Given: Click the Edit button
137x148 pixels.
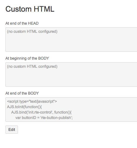Looking at the screenshot, I should click(x=12, y=130).
